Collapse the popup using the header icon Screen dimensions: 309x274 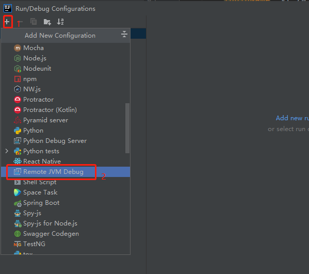point(124,34)
